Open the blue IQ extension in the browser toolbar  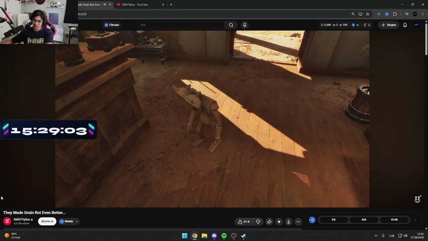point(387,14)
